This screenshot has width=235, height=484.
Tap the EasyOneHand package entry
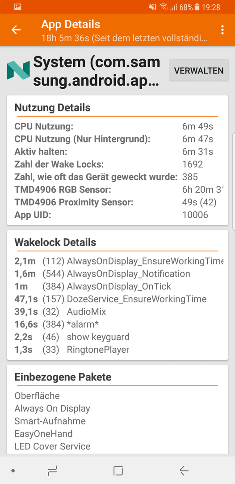click(x=43, y=434)
